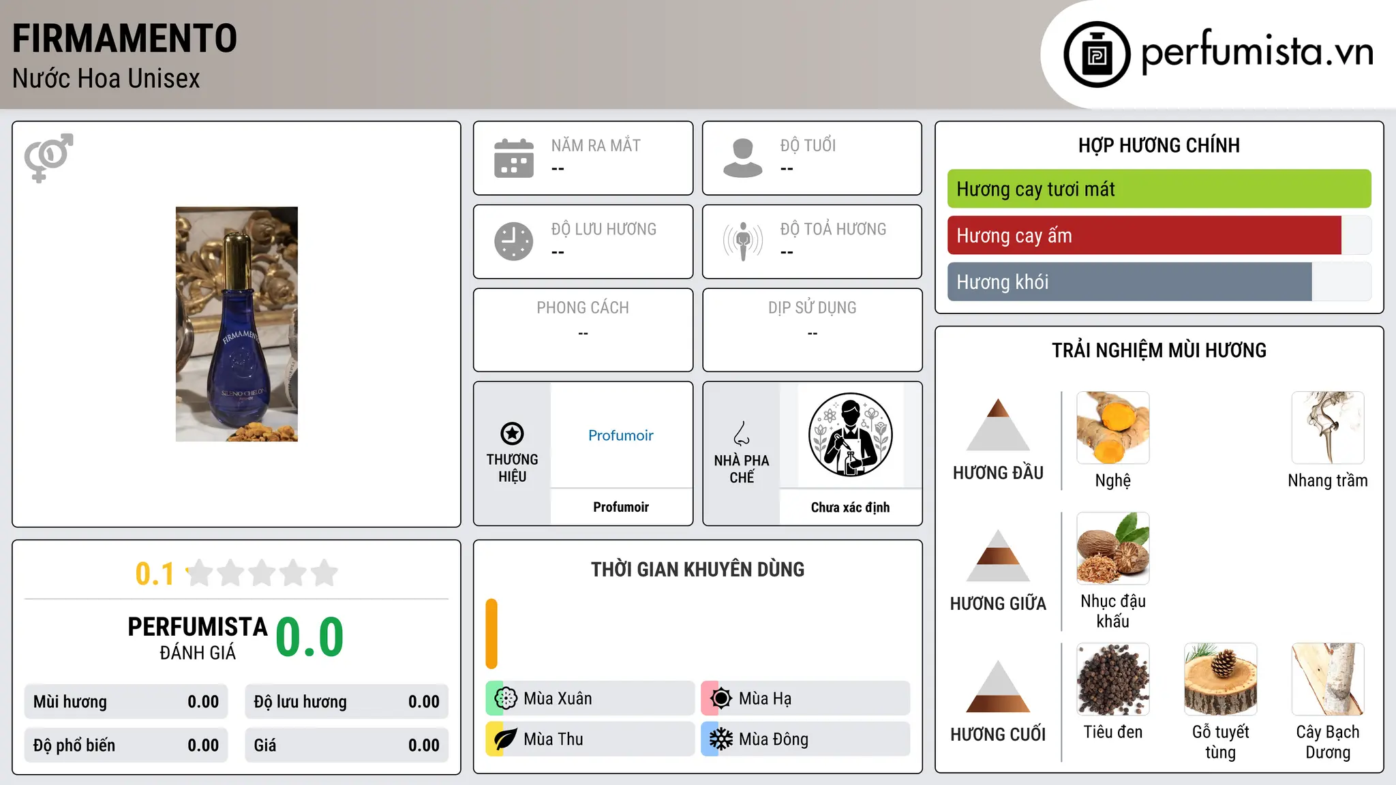This screenshot has width=1396, height=785.
Task: Click the Độ toả hương label
Action: (x=833, y=229)
